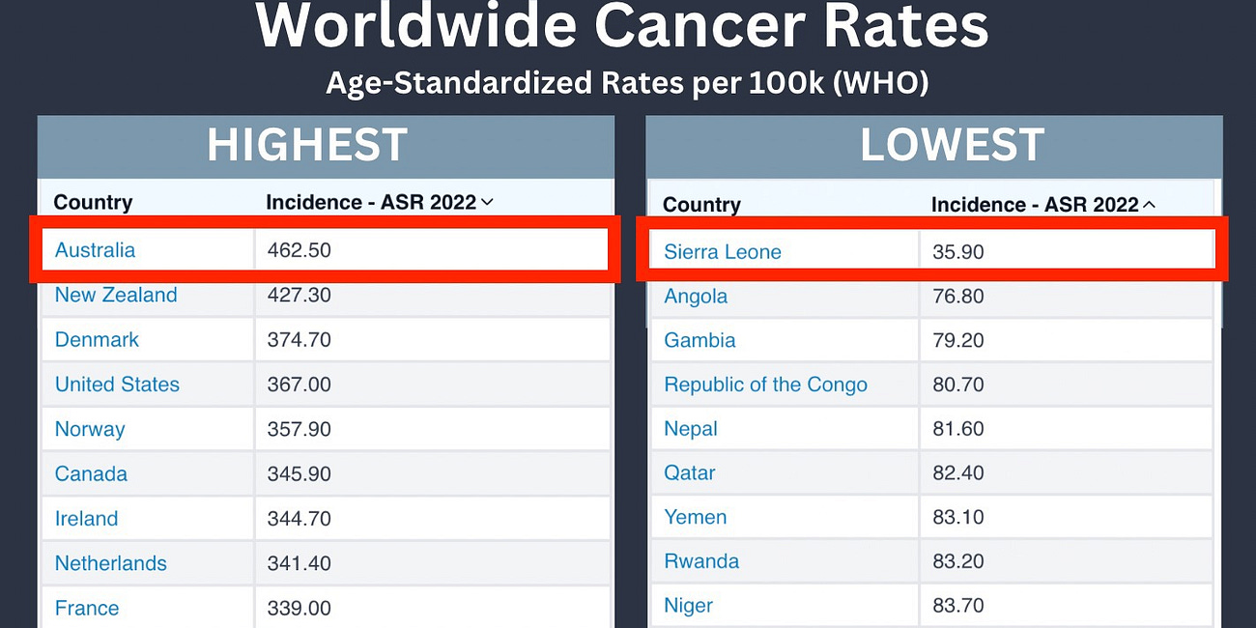Click the Niger country link

pyautogui.click(x=688, y=606)
